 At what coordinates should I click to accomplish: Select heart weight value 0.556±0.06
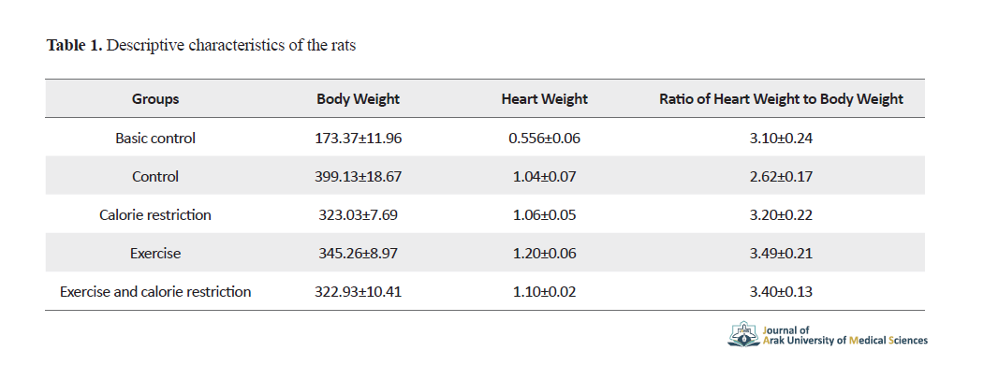coord(544,139)
